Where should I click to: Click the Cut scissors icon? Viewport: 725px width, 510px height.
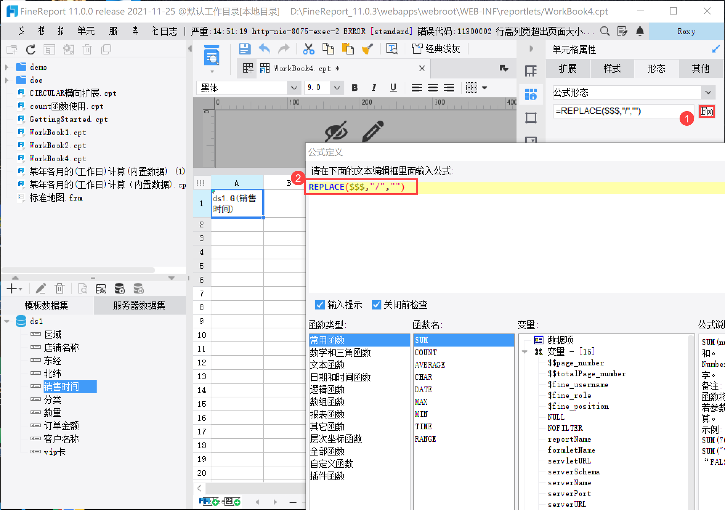pyautogui.click(x=308, y=49)
